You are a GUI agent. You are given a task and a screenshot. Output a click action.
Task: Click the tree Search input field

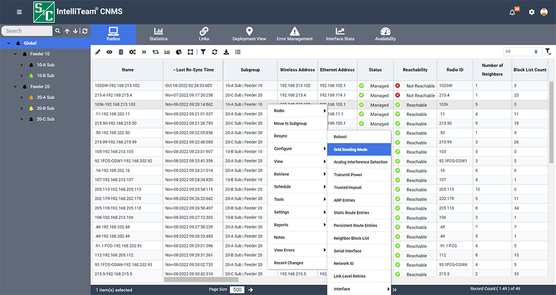coord(28,31)
